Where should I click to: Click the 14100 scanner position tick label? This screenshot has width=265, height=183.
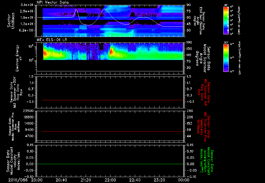coord(28,123)
